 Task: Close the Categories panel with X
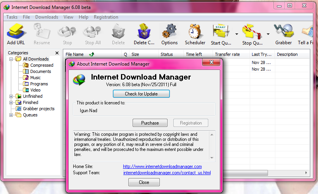[57, 53]
